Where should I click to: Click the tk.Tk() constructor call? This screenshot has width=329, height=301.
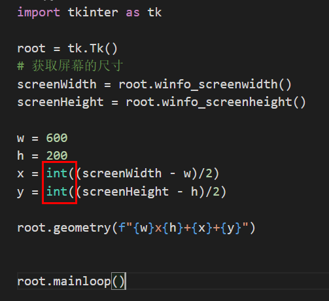point(93,48)
